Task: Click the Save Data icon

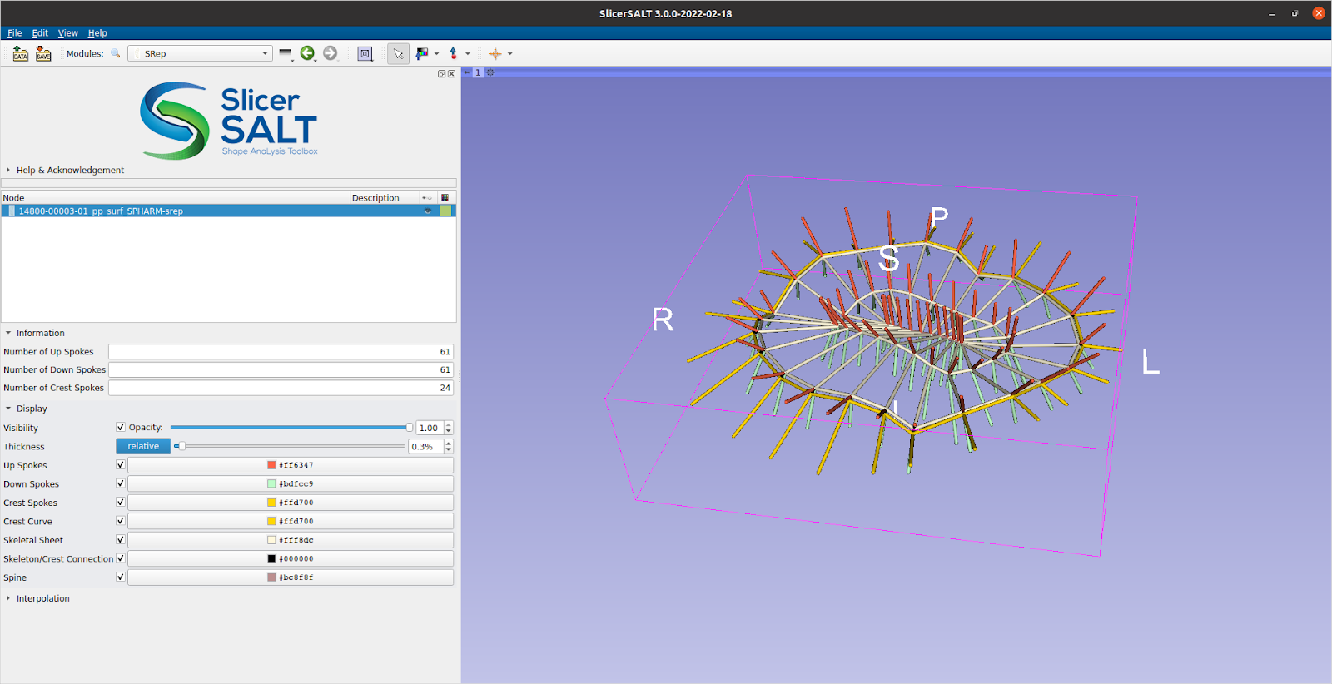Action: [x=43, y=54]
